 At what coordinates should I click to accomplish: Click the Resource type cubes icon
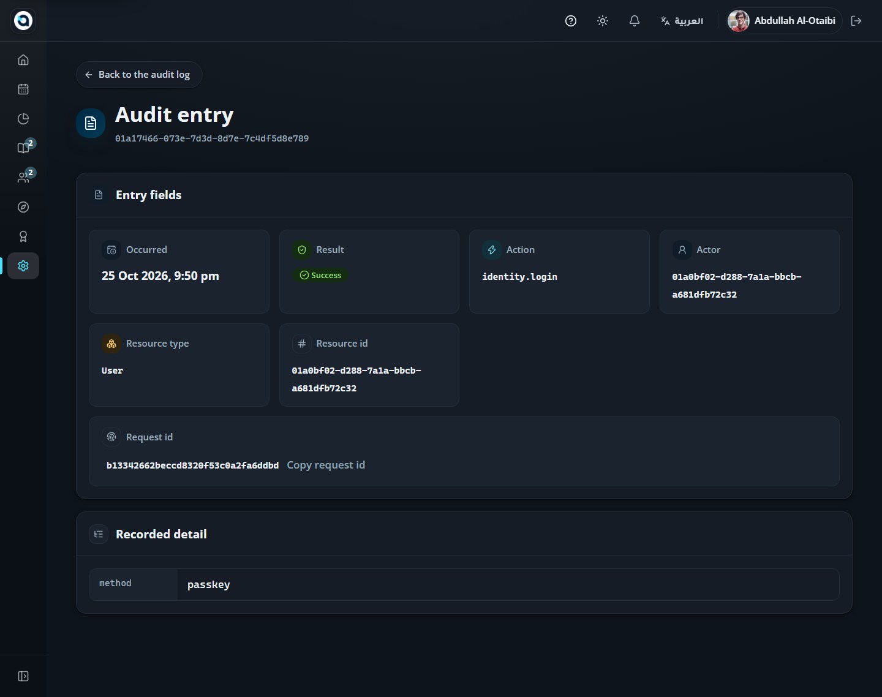(111, 344)
